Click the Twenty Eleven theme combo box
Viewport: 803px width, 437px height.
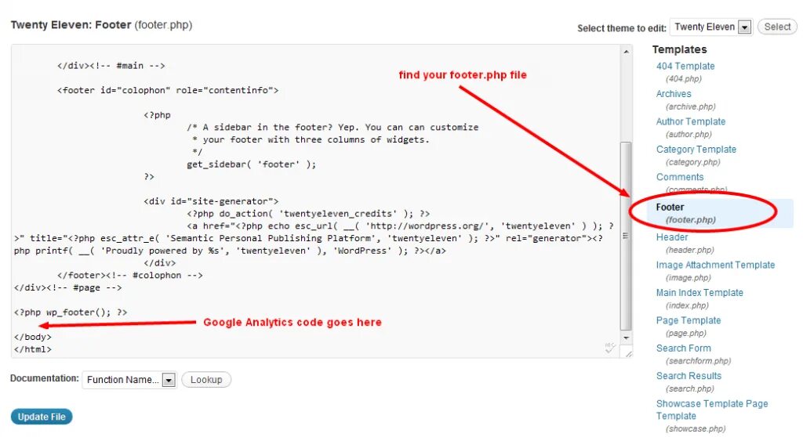click(711, 27)
